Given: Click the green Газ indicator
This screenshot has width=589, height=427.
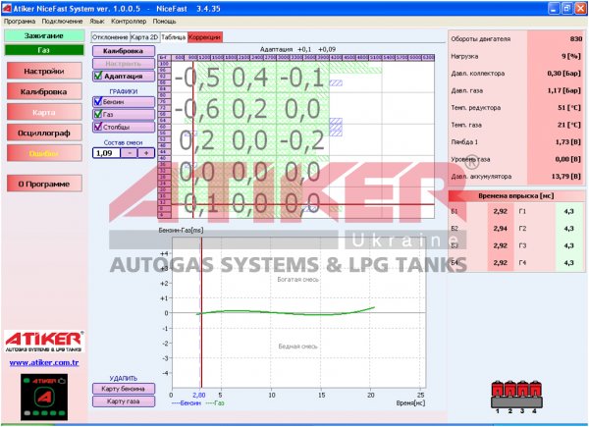Looking at the screenshot, I should (x=44, y=50).
